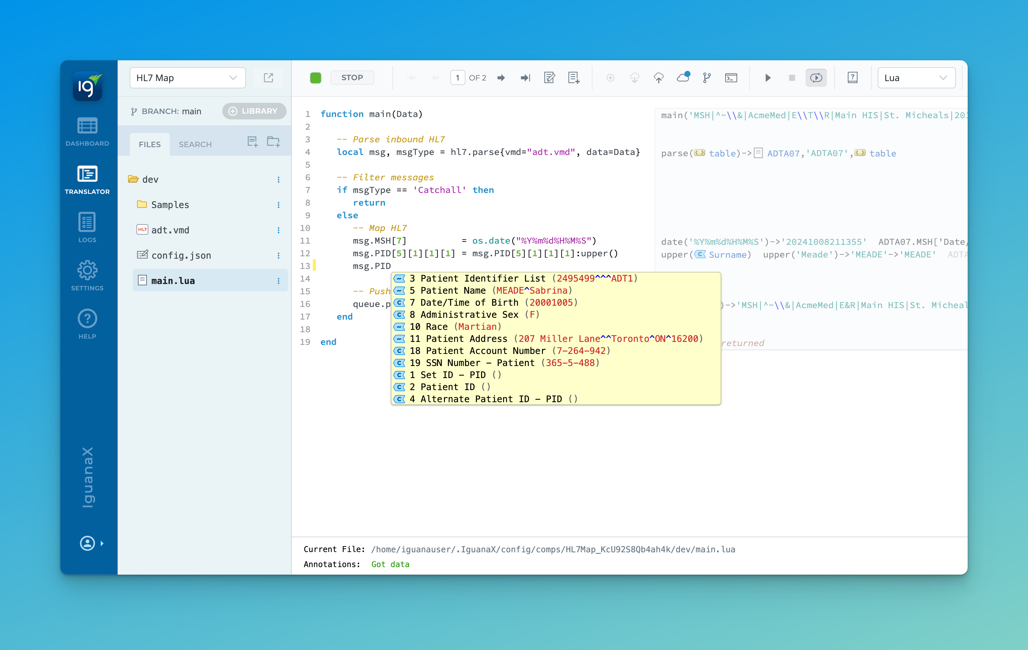Select '4 Alternate Patient ID - PID' entry
This screenshot has width=1028, height=650.
point(556,399)
